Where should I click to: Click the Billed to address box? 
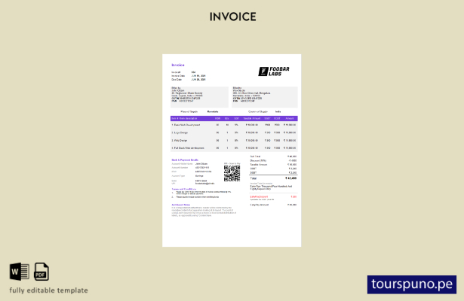point(265,97)
